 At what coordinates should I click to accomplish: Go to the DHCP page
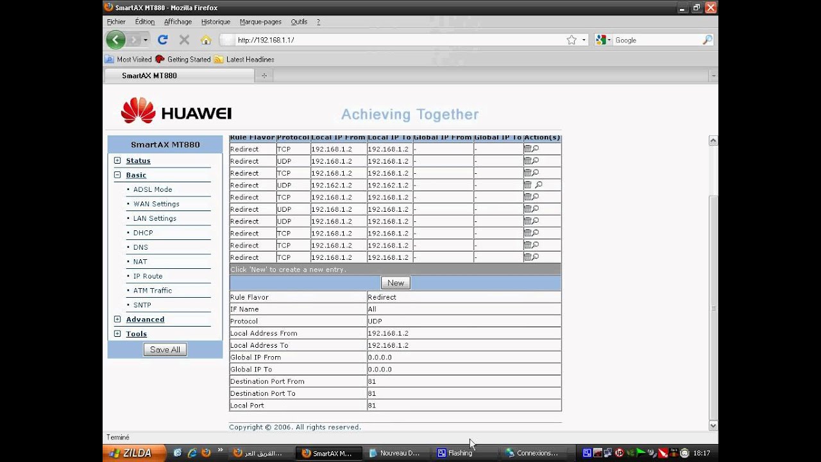tap(143, 233)
